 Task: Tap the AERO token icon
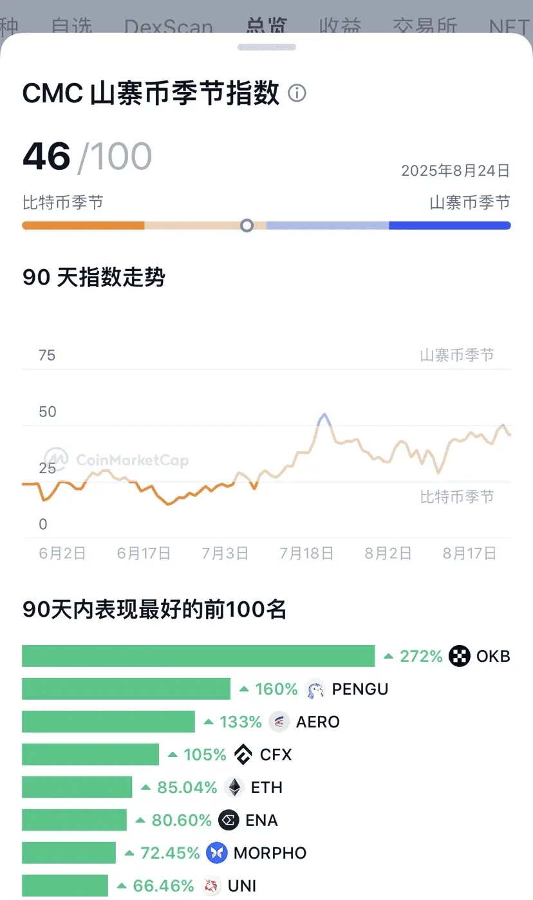pyautogui.click(x=279, y=722)
